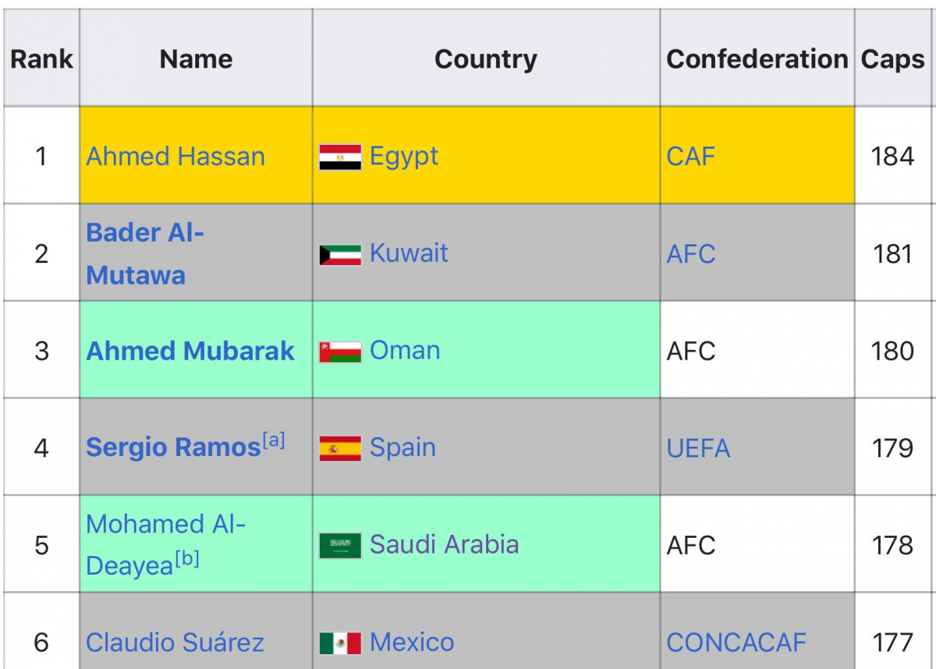Image resolution: width=936 pixels, height=669 pixels.
Task: Click footnote [b] beside Mohamed Al-Deayea
Action: tap(187, 559)
